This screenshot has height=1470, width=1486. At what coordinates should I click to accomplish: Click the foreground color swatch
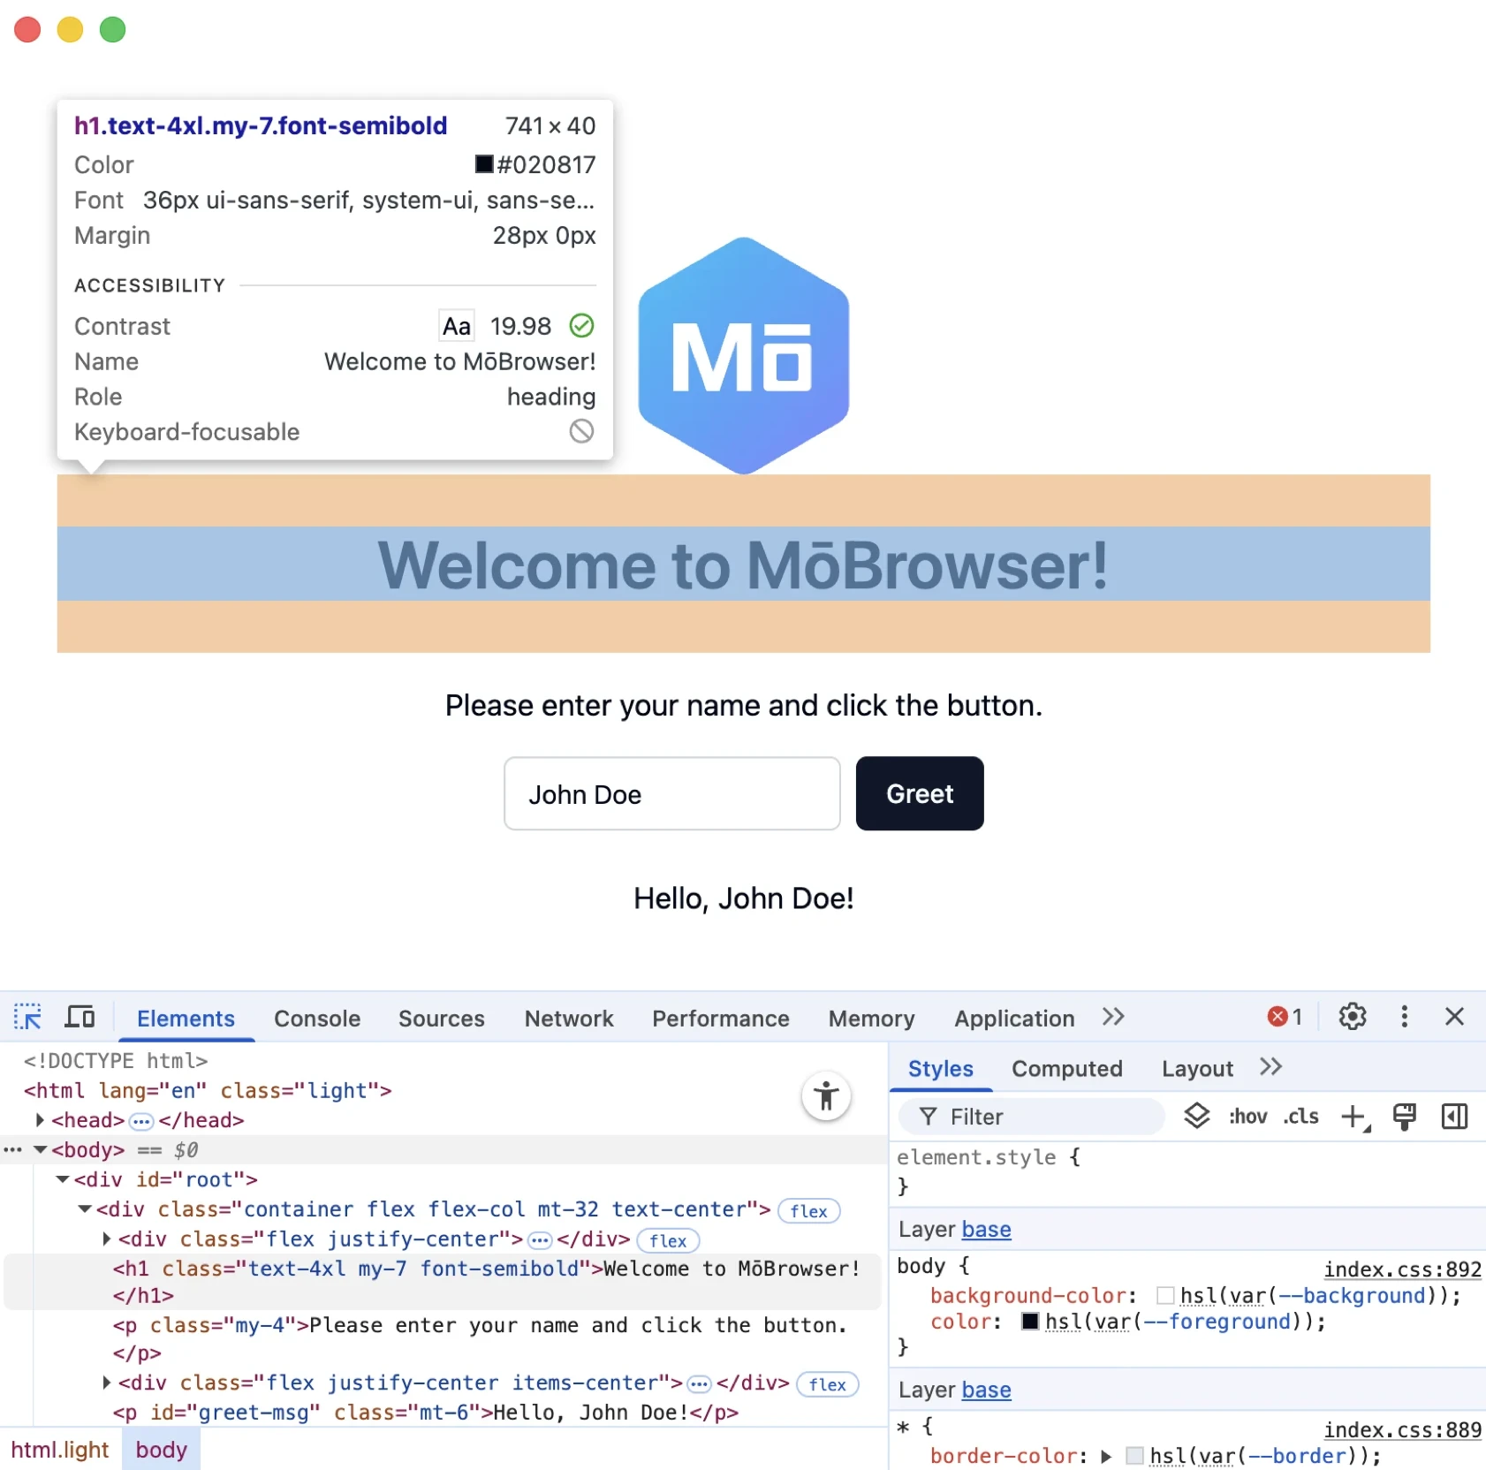[x=1030, y=1322]
